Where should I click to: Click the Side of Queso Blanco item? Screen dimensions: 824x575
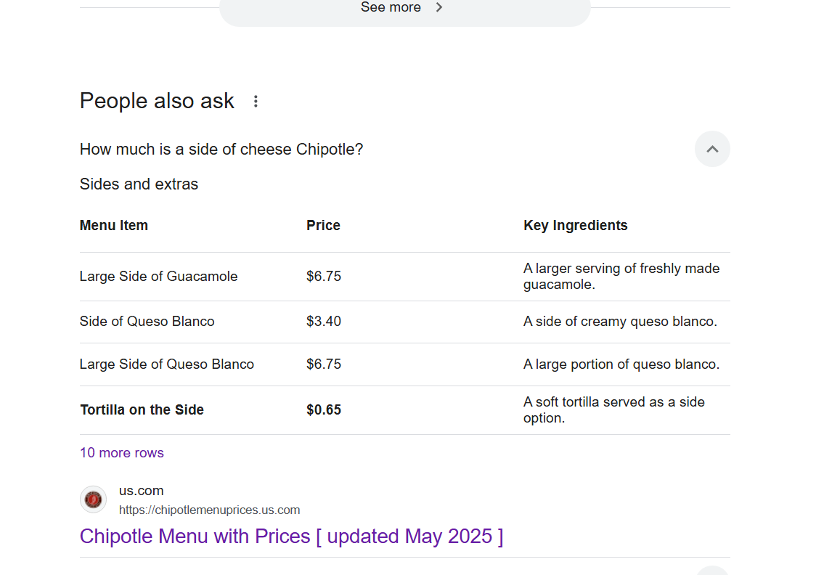(x=147, y=321)
